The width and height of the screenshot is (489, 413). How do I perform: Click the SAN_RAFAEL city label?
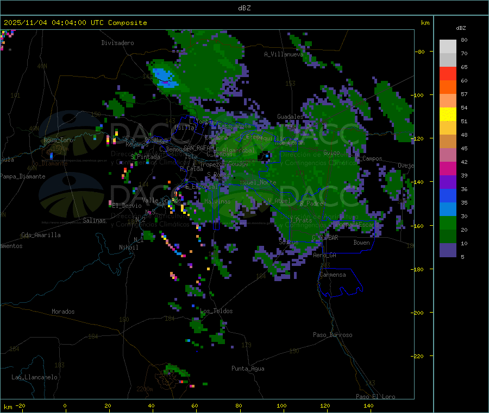coord(199,148)
